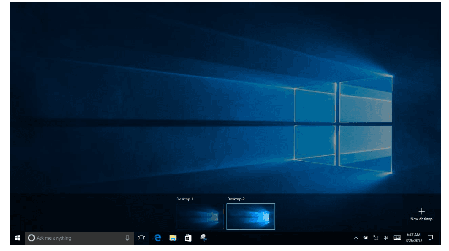Expand the hidden system tray icons chevron
Screen dimensions: 449x251
(356, 238)
